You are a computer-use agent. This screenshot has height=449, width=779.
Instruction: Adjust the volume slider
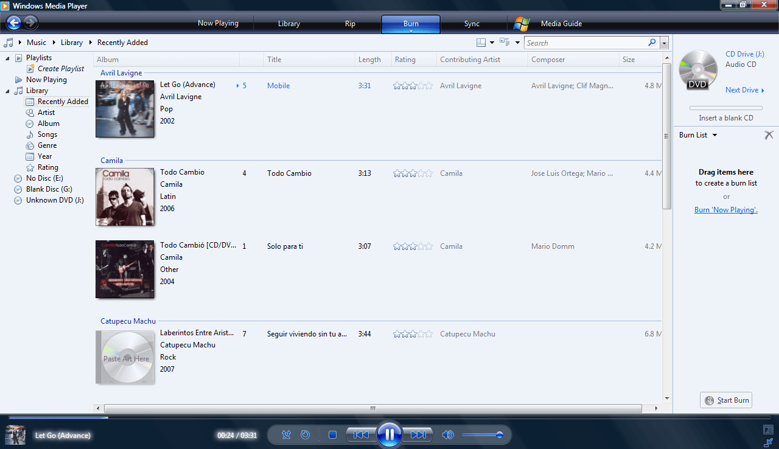(482, 434)
